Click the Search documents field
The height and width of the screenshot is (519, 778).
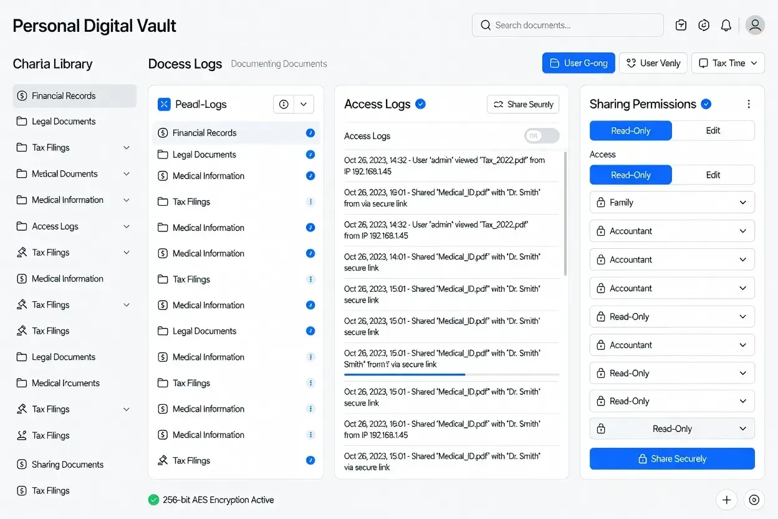pos(568,26)
